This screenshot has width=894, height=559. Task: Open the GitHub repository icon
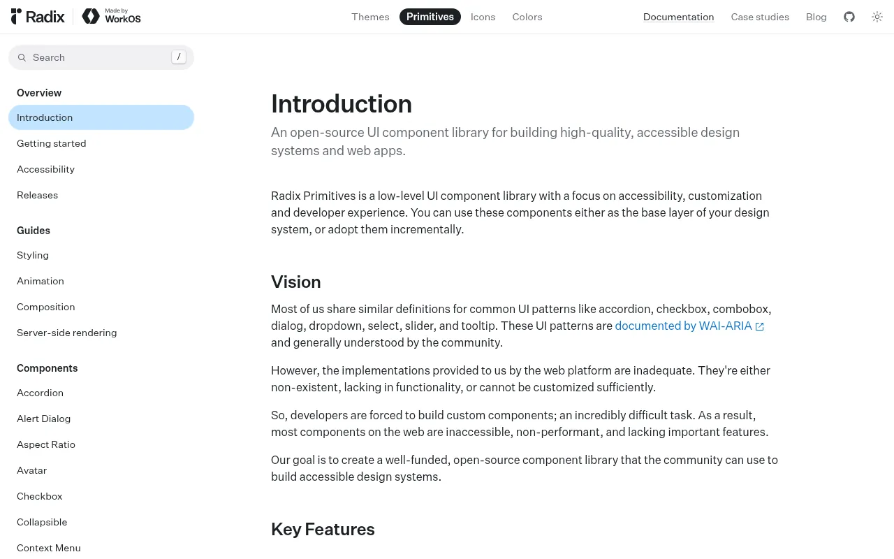[849, 17]
